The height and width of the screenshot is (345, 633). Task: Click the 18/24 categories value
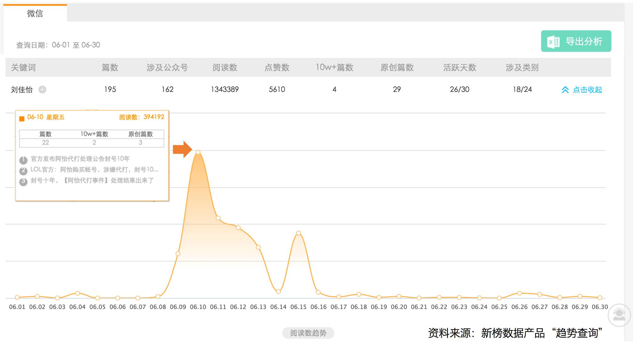(x=522, y=89)
